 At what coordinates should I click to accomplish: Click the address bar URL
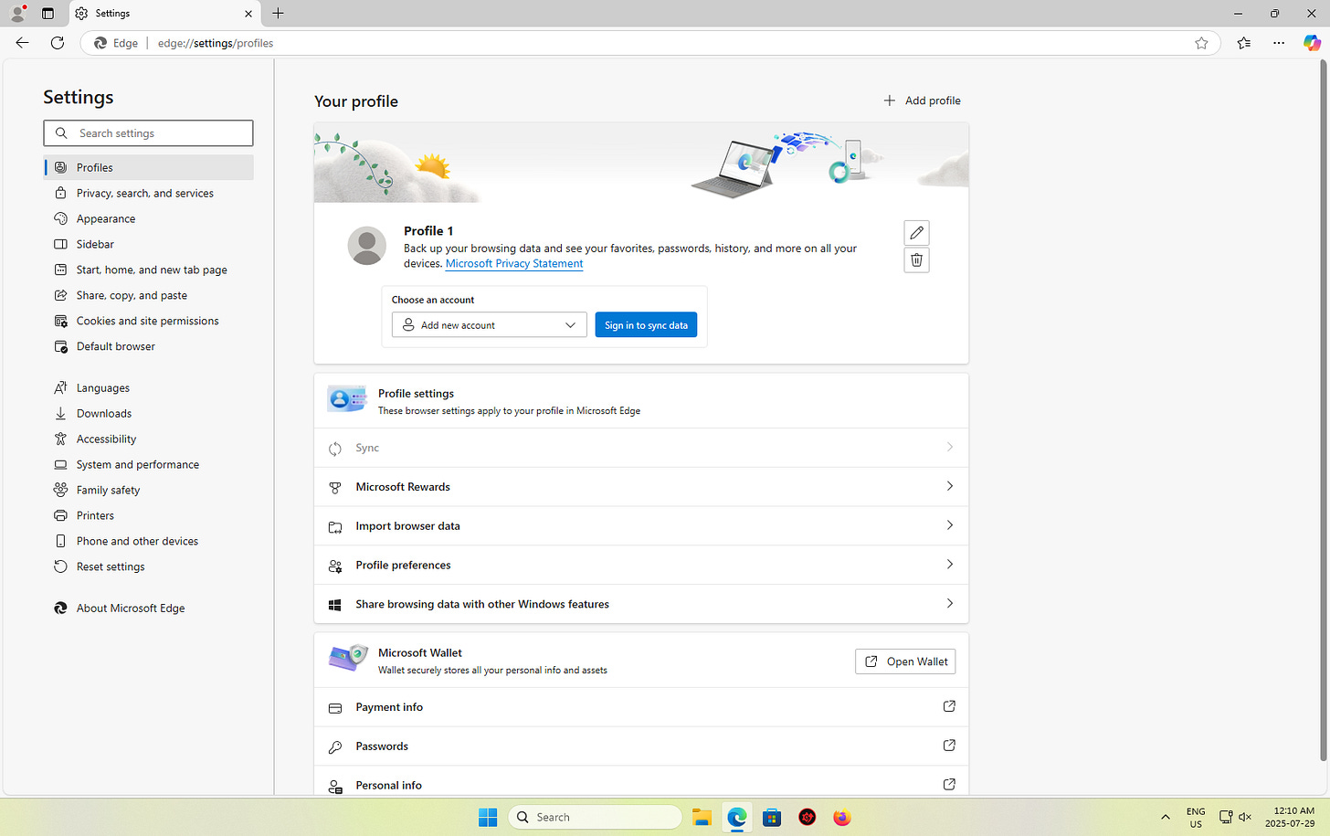click(216, 43)
